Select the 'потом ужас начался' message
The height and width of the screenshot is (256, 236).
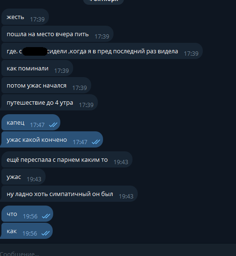coord(46,85)
